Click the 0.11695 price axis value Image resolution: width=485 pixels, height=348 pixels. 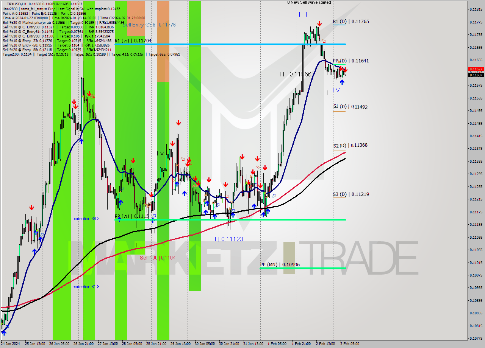click(476, 47)
